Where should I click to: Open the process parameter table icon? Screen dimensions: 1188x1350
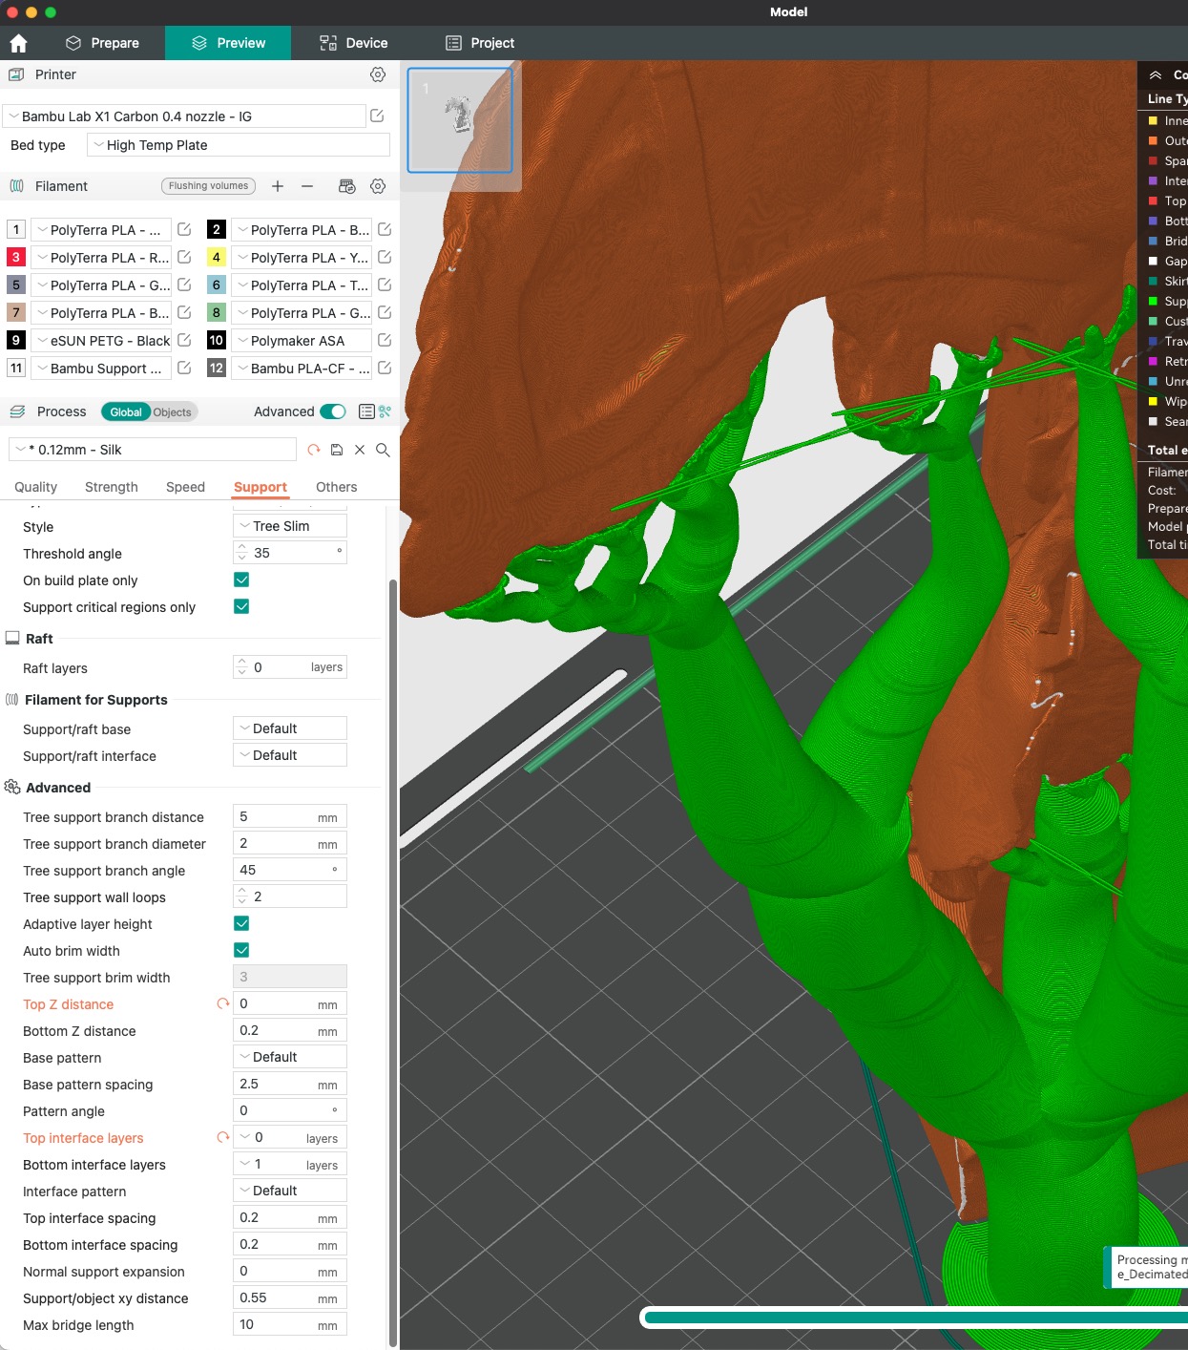pyautogui.click(x=365, y=411)
